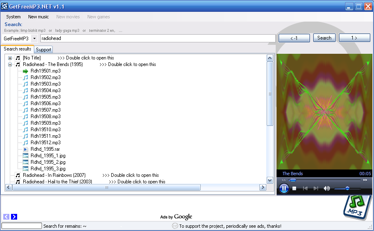
Task: Click the status bar progress field
Action: (22, 226)
